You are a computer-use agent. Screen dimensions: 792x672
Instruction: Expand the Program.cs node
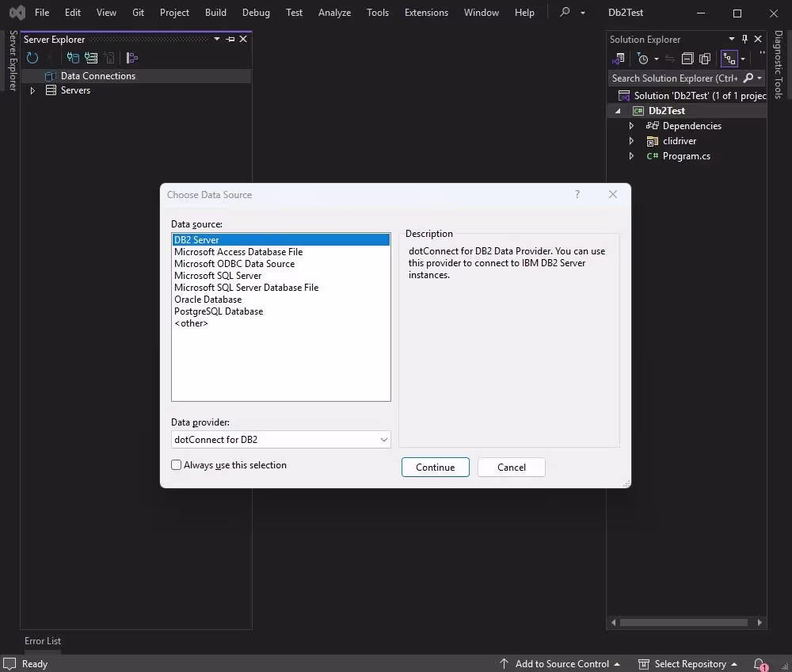[631, 156]
